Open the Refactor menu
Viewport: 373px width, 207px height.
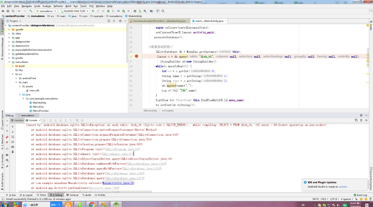[x=58, y=6]
